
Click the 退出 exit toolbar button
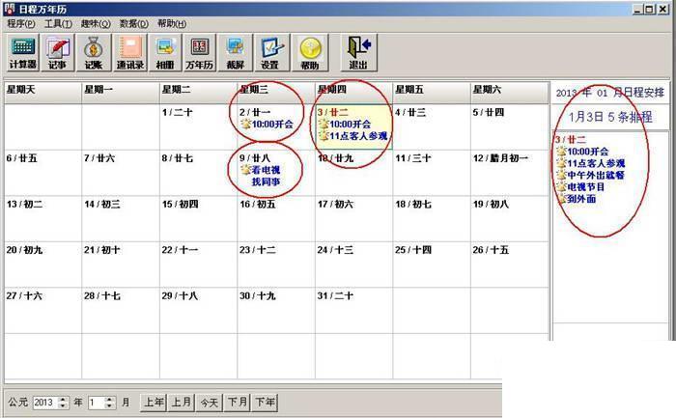[358, 52]
